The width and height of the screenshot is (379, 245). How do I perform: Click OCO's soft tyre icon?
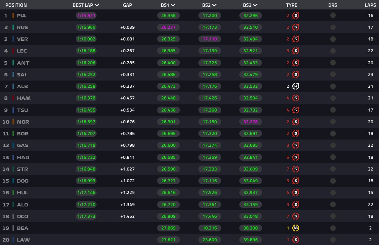pyautogui.click(x=296, y=216)
